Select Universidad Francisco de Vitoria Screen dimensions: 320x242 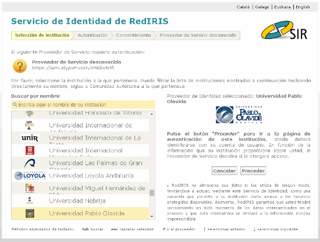pyautogui.click(x=80, y=115)
